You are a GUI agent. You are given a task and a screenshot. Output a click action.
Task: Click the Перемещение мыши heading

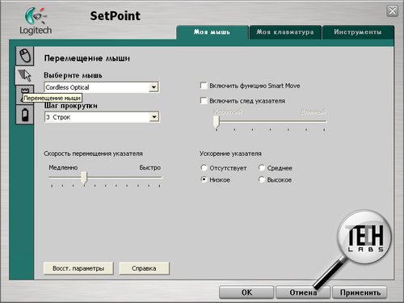pyautogui.click(x=87, y=58)
